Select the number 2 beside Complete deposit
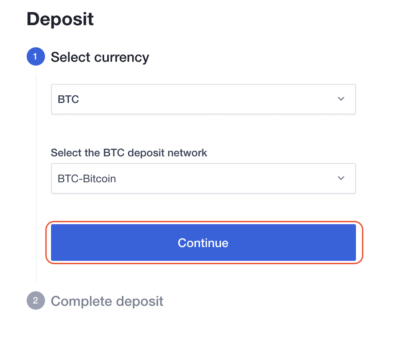This screenshot has height=347, width=407. pyautogui.click(x=35, y=301)
